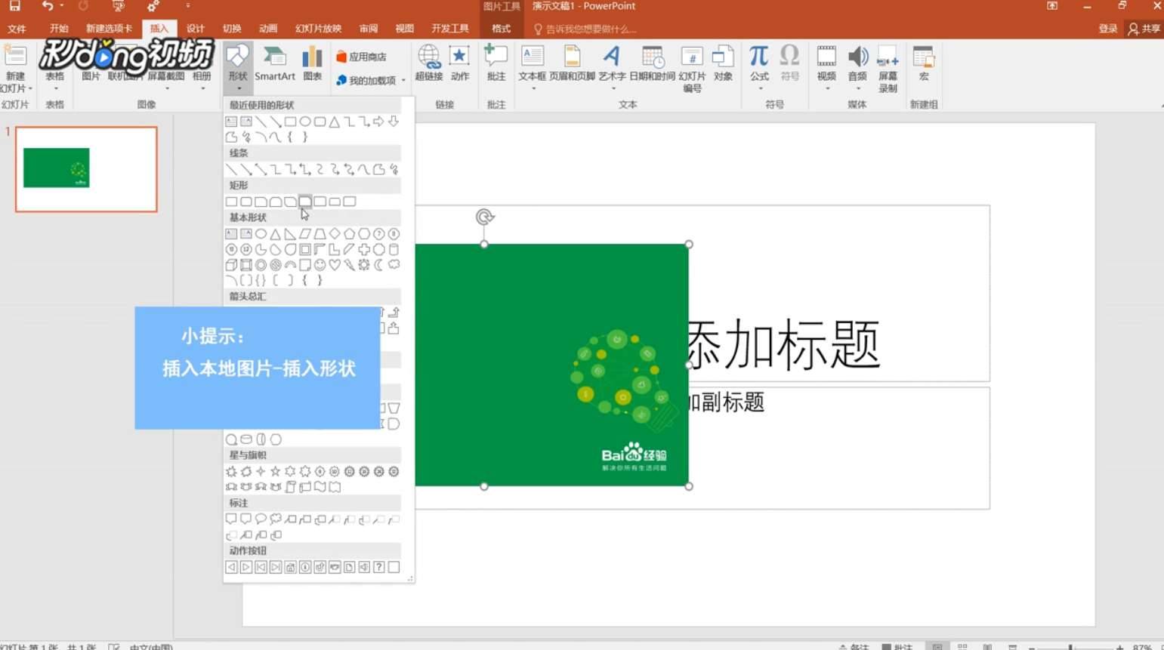Click the Tell Me search box

(585, 29)
